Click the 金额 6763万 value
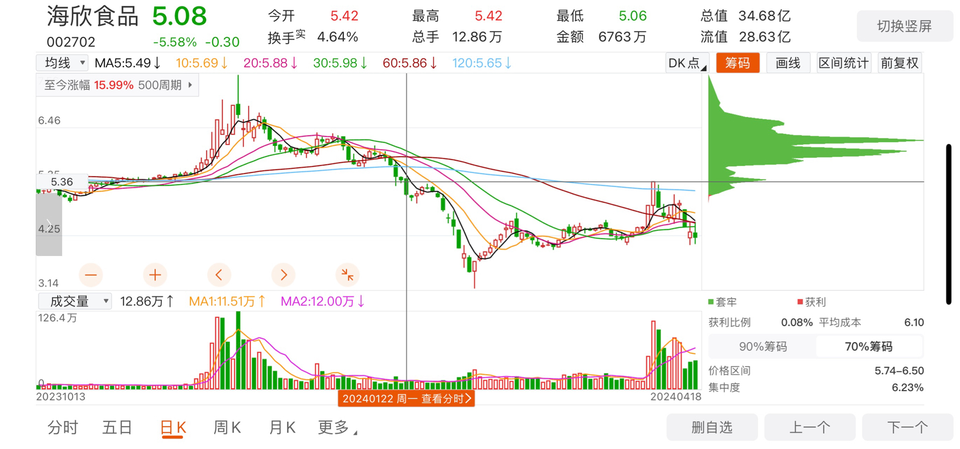This screenshot has width=960, height=449. pyautogui.click(x=622, y=37)
